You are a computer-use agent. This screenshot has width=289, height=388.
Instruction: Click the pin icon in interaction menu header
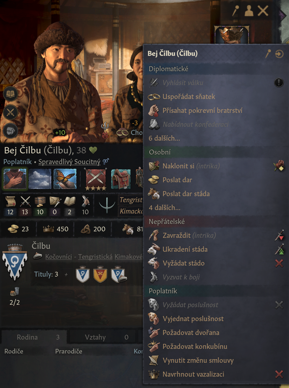pos(268,54)
